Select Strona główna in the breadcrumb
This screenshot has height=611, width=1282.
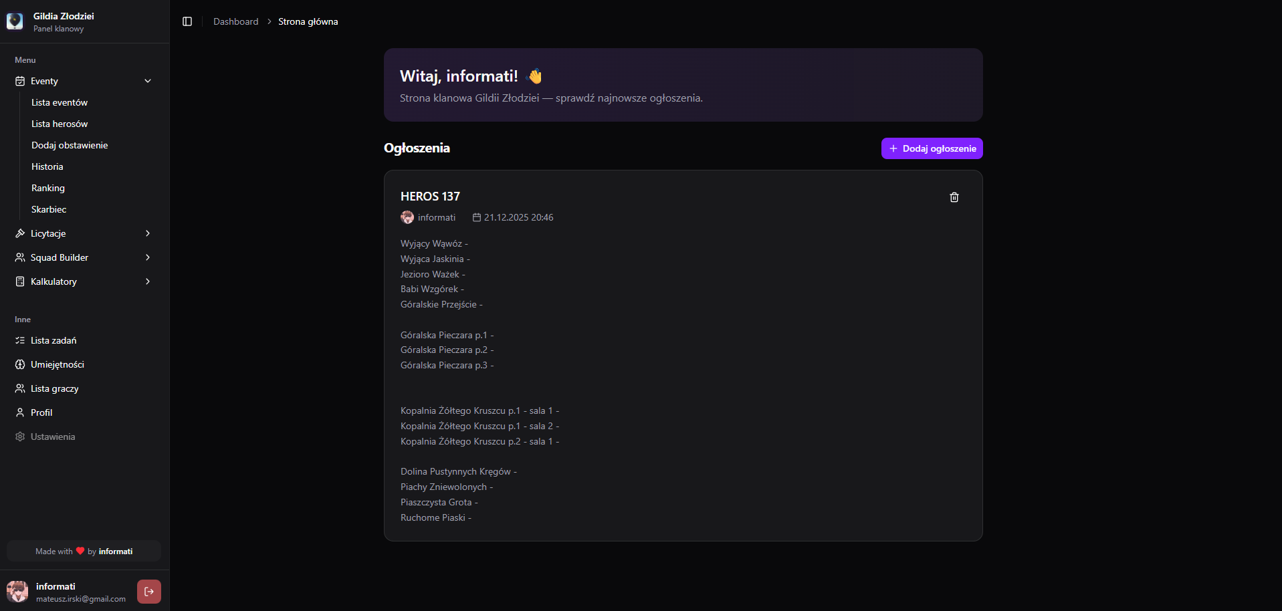click(308, 21)
